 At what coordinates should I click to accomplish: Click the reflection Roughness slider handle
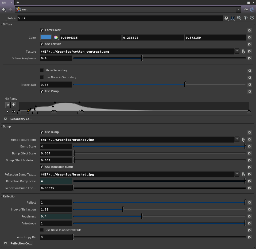(142, 216)
